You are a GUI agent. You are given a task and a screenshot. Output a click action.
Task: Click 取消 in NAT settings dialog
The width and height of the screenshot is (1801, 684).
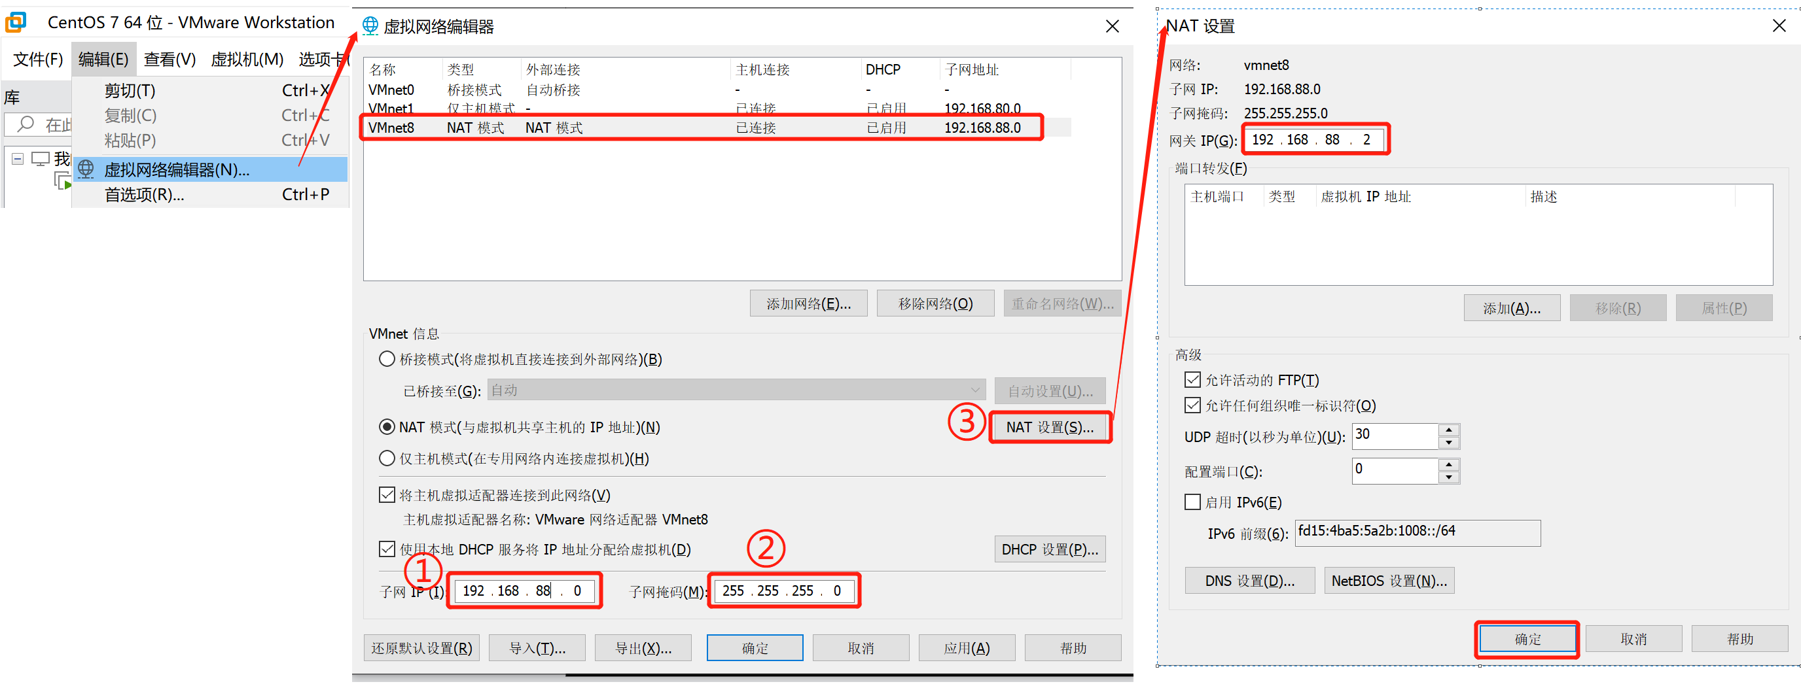1633,639
